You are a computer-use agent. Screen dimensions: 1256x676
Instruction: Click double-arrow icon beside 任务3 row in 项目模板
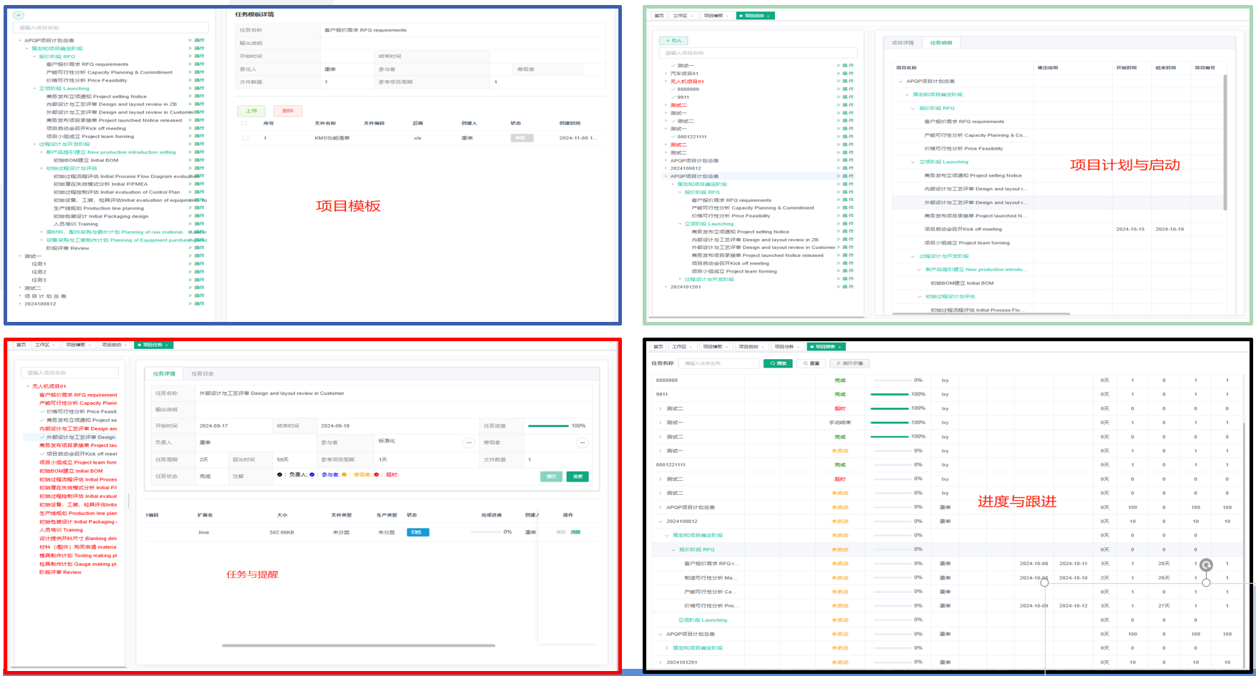pos(190,280)
